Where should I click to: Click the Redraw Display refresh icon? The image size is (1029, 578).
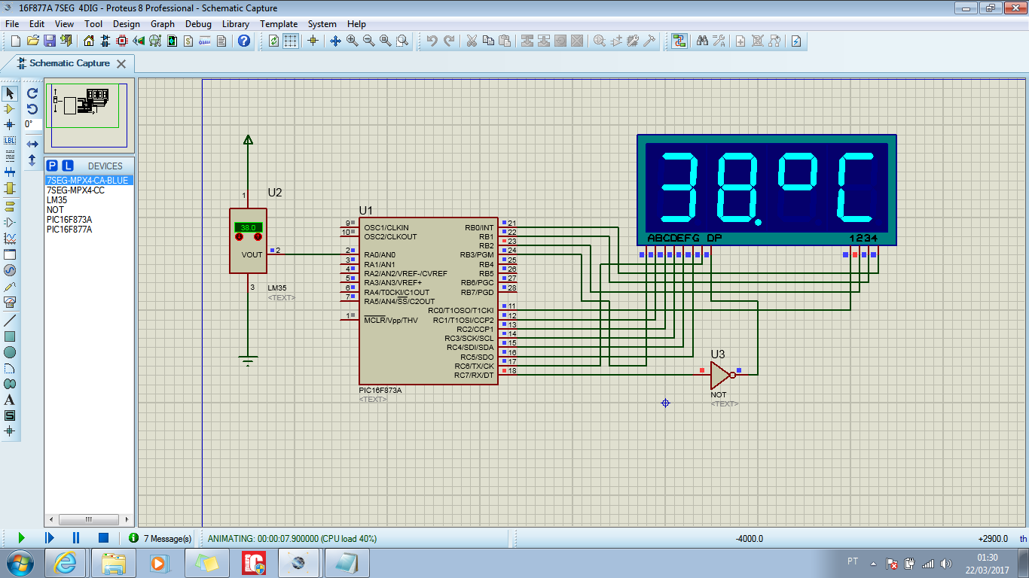(x=274, y=41)
